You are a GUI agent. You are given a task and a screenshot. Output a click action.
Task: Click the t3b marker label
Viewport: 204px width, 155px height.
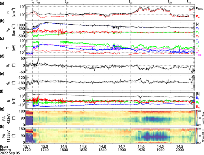coord(170,2)
